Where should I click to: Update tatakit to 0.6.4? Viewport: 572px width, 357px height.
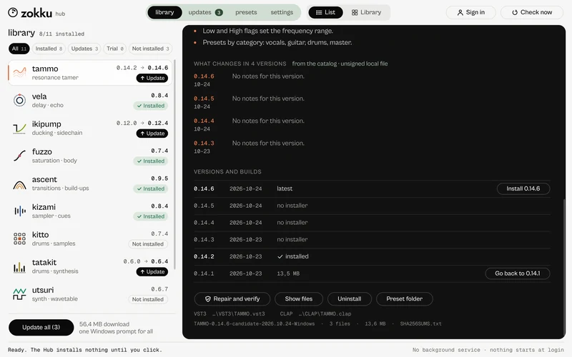[152, 272]
